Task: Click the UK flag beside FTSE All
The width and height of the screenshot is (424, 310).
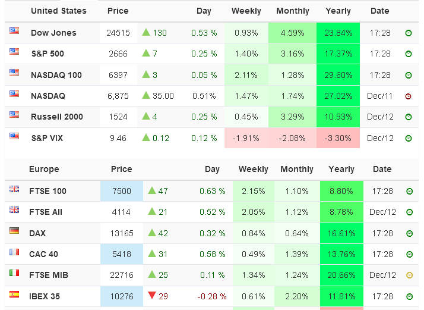Action: [14, 209]
